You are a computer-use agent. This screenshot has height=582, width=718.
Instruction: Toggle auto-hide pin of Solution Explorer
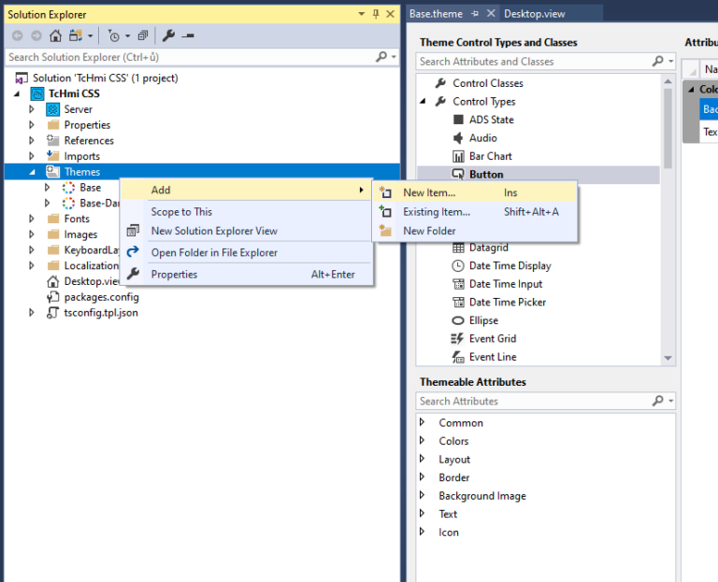[376, 14]
